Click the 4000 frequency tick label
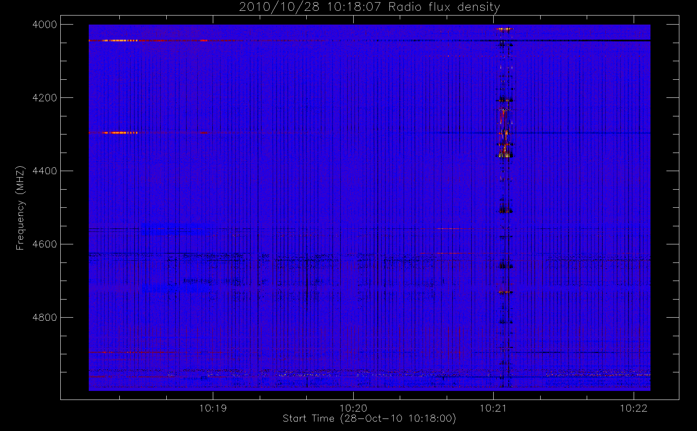Viewport: 697px width, 431px height. click(x=45, y=25)
